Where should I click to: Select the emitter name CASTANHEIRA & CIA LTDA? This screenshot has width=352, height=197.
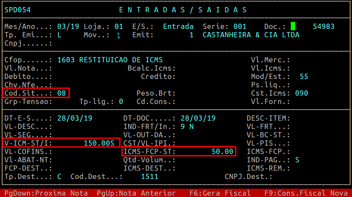251,35
